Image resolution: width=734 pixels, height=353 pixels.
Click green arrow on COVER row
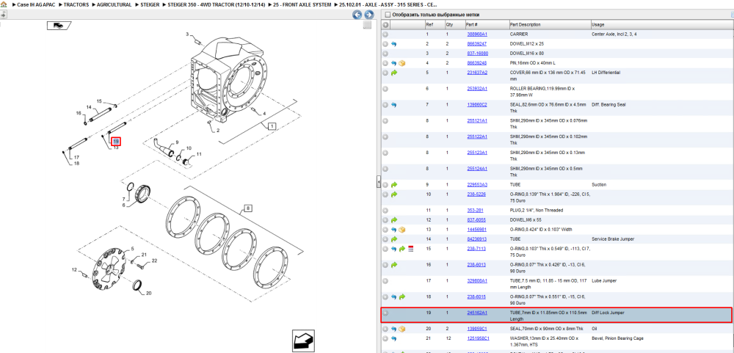point(393,73)
